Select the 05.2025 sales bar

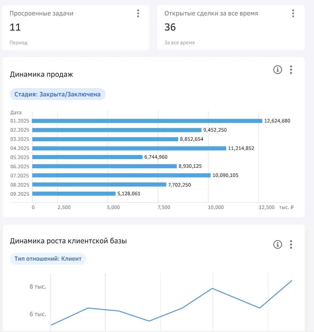(87, 157)
